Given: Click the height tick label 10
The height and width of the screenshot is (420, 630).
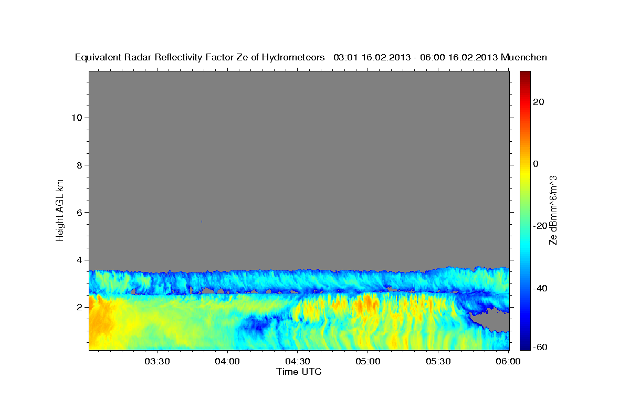Looking at the screenshot, I should [x=77, y=118].
